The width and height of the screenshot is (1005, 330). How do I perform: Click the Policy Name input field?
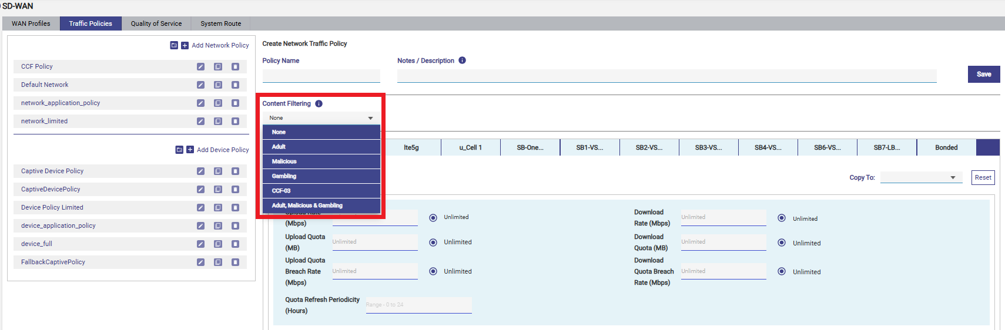pyautogui.click(x=321, y=76)
